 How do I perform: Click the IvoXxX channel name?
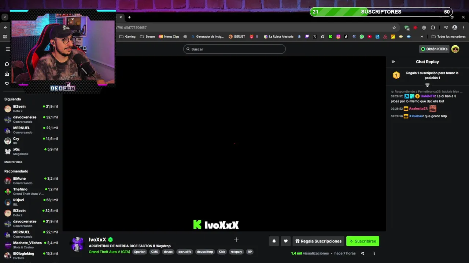(97, 240)
